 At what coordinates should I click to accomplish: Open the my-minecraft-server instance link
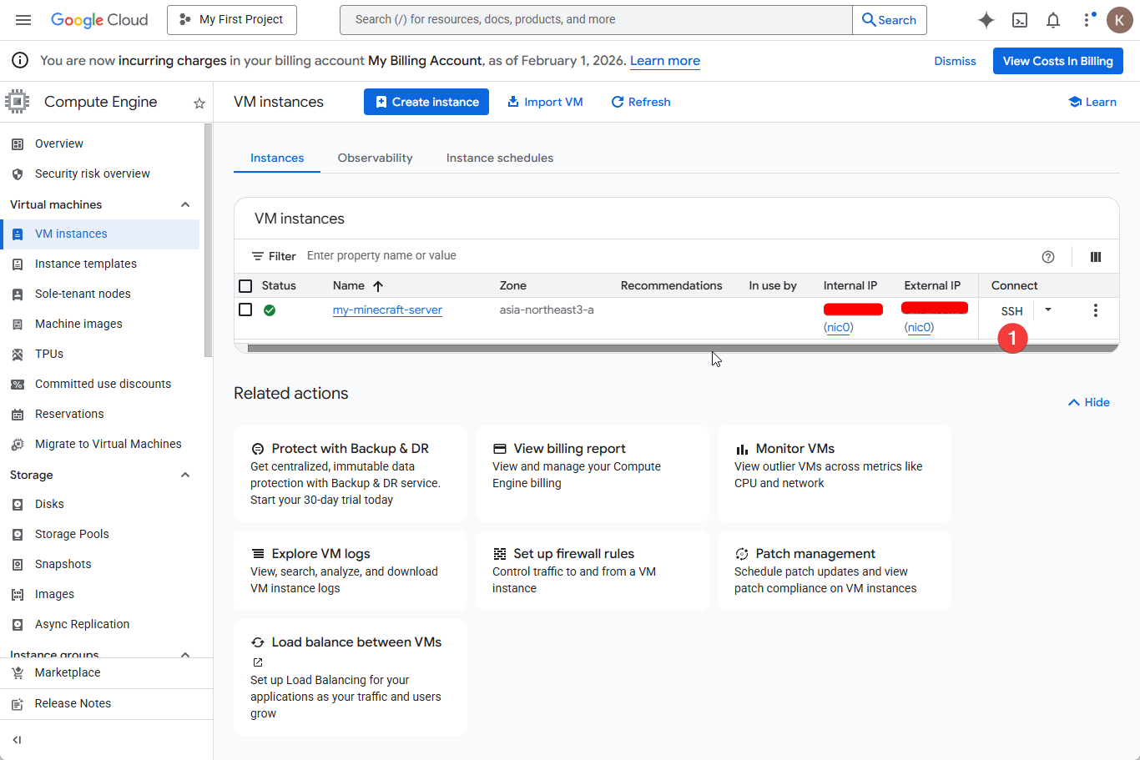click(387, 310)
